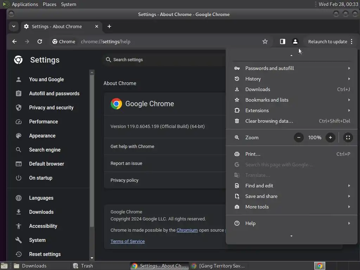
Task: Focus the Search settings field
Action: pyautogui.click(x=164, y=60)
